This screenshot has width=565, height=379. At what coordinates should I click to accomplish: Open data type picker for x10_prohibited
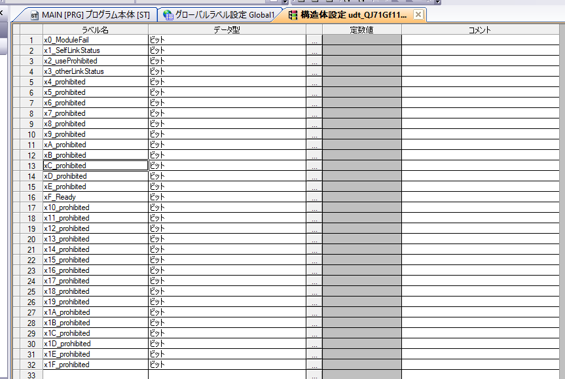314,208
